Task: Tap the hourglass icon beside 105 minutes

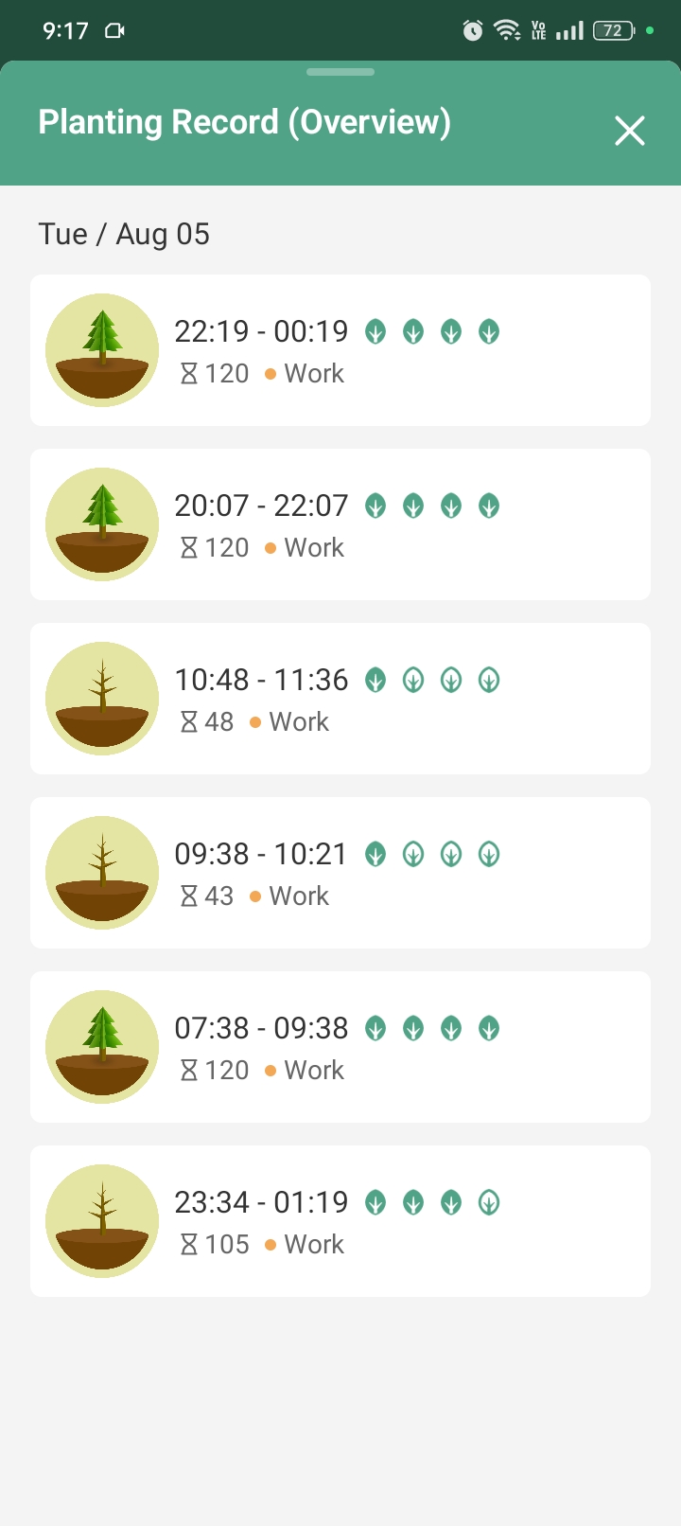Action: coord(189,1245)
